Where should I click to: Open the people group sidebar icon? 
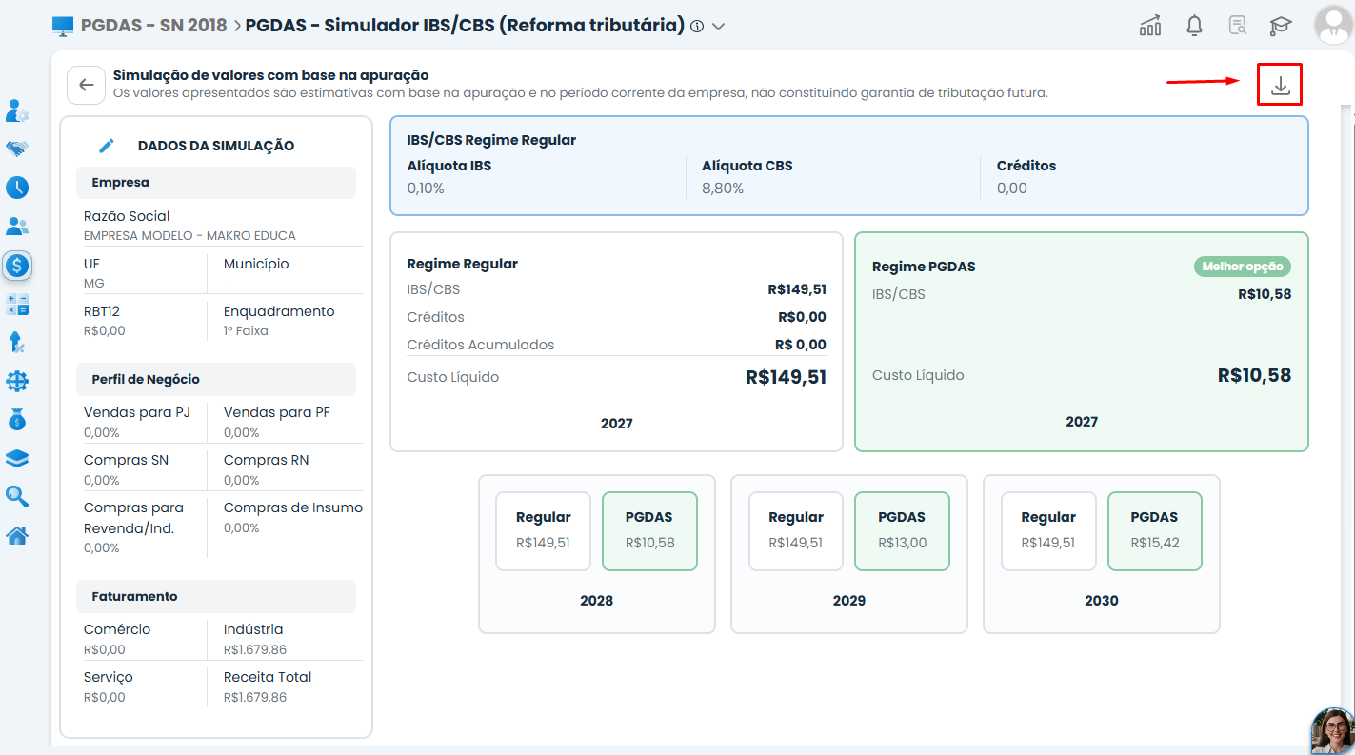pos(17,227)
